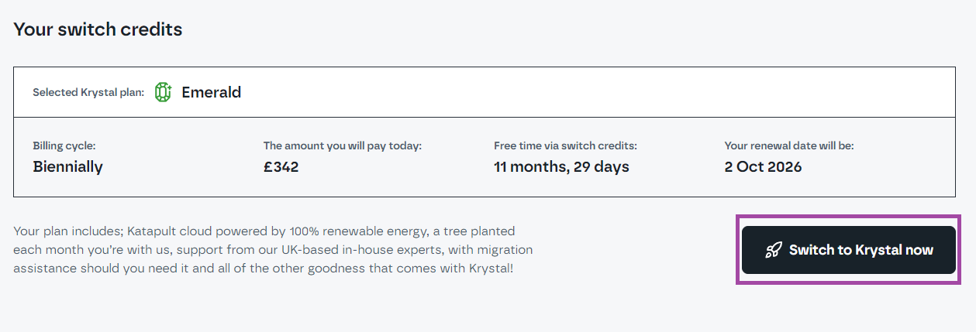This screenshot has height=332, width=976.
Task: Select the Emerald plan name text
Action: [x=211, y=92]
